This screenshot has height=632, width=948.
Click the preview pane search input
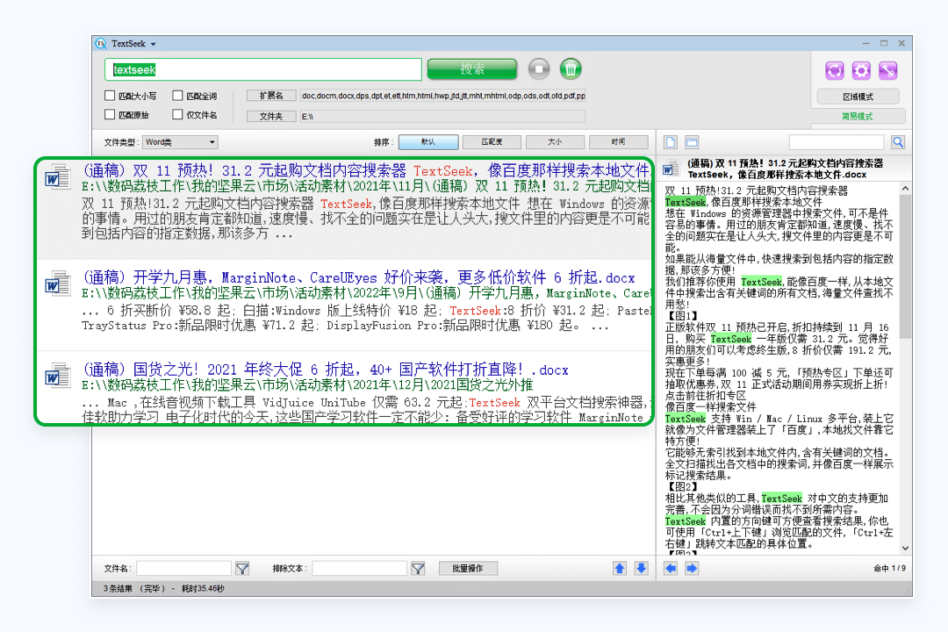point(837,142)
